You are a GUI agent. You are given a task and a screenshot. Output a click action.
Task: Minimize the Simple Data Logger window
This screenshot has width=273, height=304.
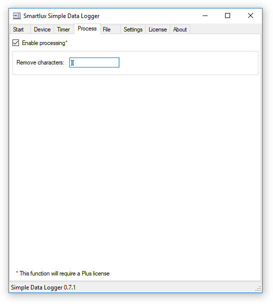tap(205, 15)
